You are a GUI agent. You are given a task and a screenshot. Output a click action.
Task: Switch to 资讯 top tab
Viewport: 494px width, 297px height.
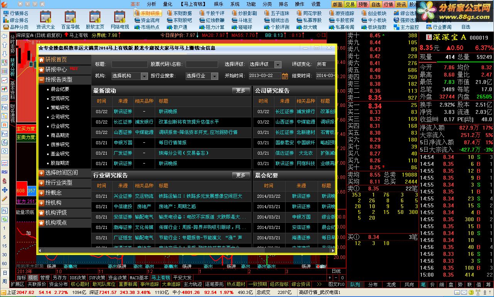coord(401,4)
